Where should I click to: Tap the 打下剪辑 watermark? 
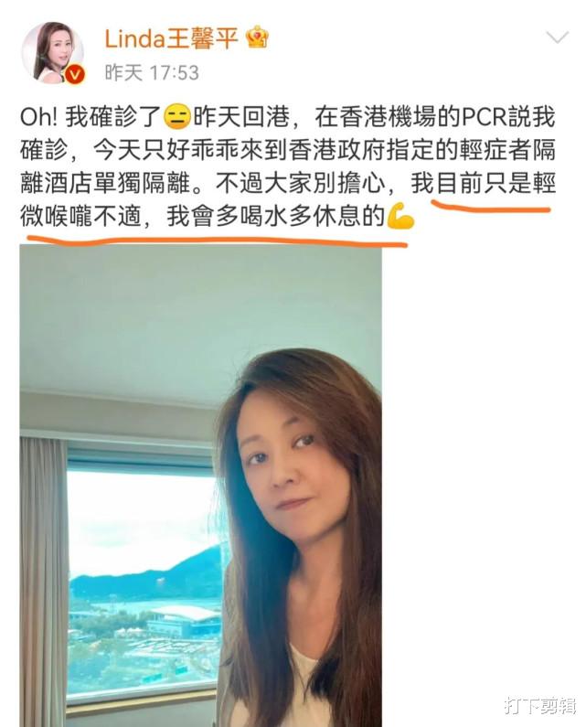tap(539, 706)
